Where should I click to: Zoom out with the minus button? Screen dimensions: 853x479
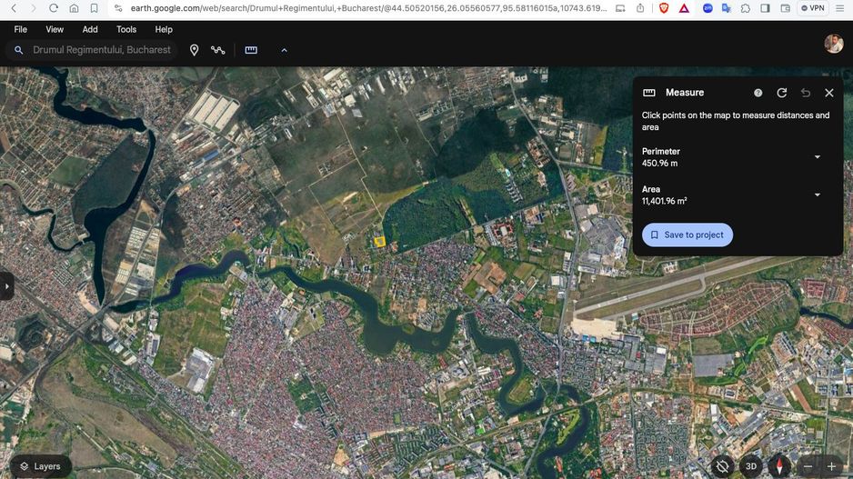(808, 466)
